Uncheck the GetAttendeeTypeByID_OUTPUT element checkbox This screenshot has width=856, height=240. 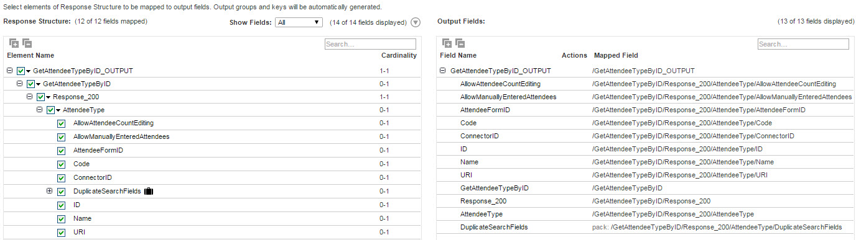click(x=21, y=71)
